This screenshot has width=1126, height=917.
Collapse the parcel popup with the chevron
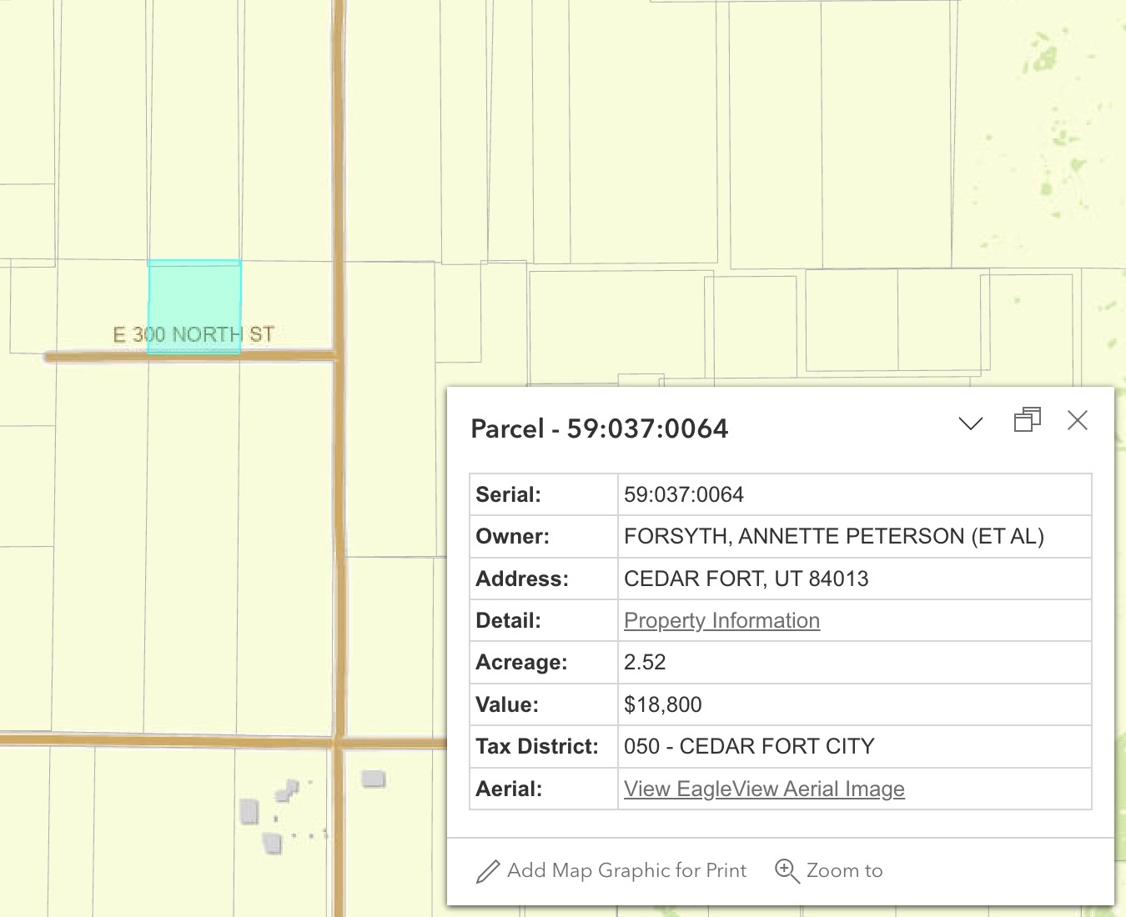(x=971, y=423)
